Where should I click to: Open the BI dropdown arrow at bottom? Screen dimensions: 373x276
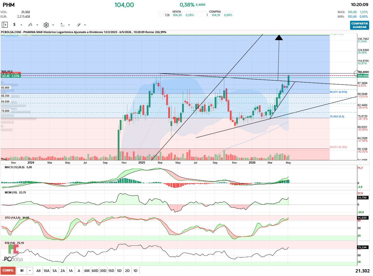[30, 271]
